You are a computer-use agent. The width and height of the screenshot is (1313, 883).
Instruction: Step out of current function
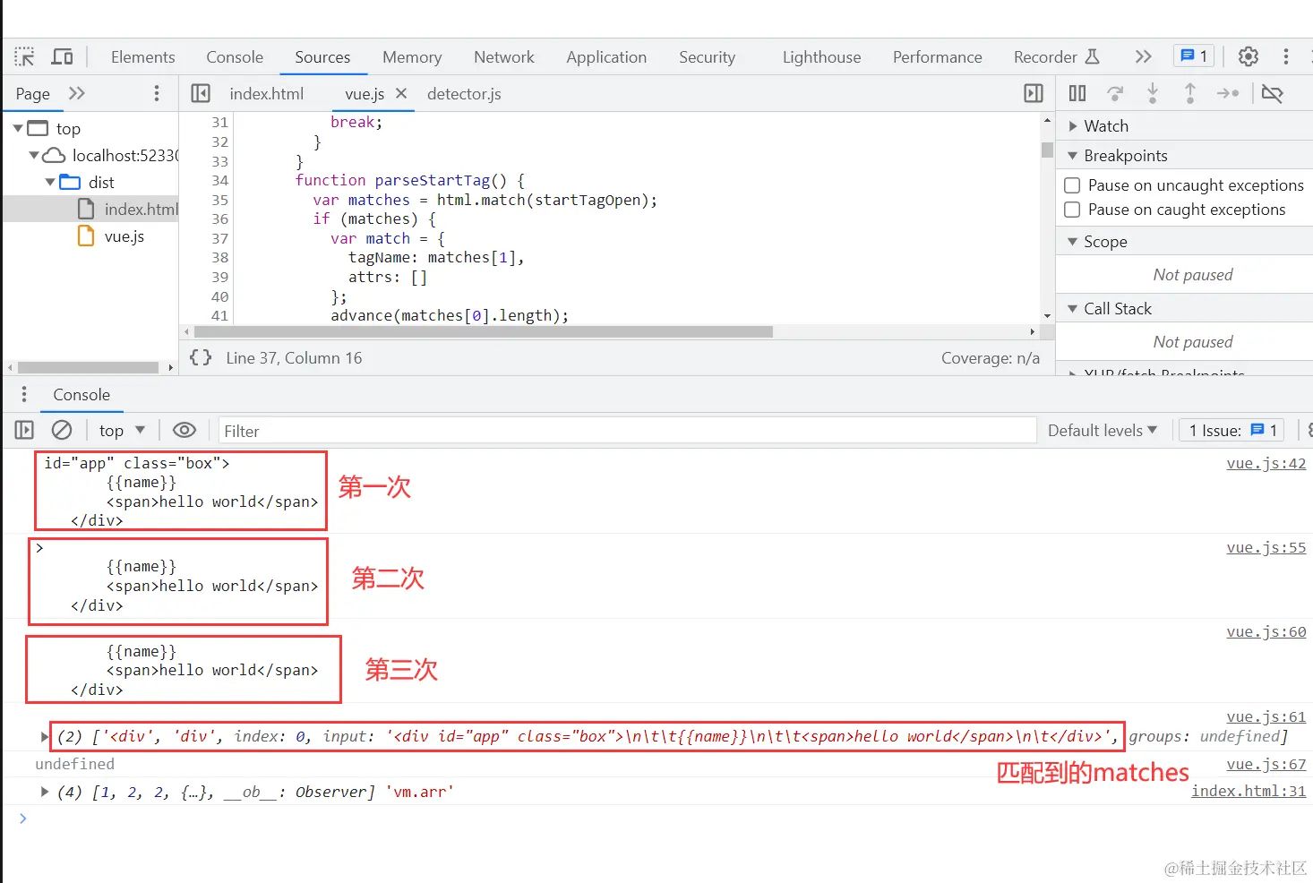click(1190, 93)
